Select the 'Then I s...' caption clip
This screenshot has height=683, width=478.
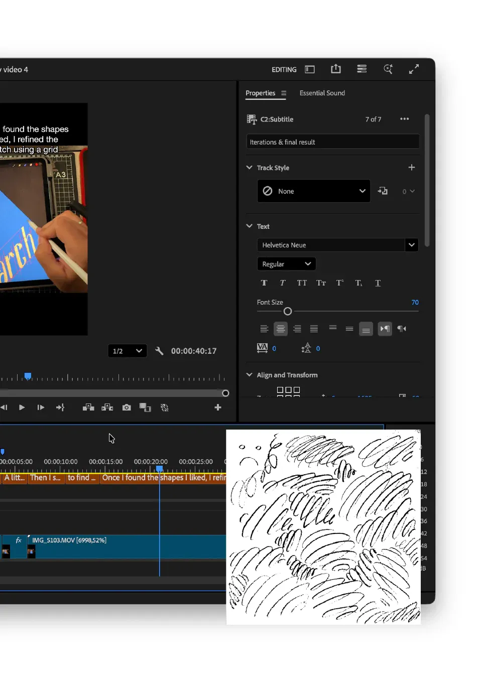[46, 478]
